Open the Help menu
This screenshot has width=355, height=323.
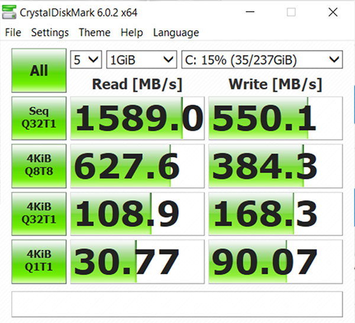(132, 33)
